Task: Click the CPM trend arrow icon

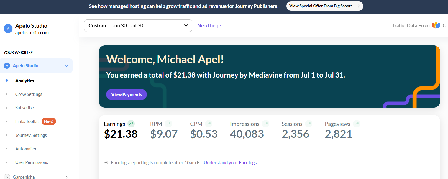Action: coord(209,124)
